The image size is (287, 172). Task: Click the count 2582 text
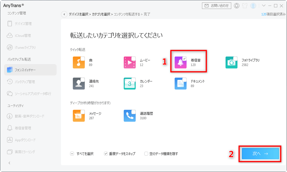coord(245,65)
